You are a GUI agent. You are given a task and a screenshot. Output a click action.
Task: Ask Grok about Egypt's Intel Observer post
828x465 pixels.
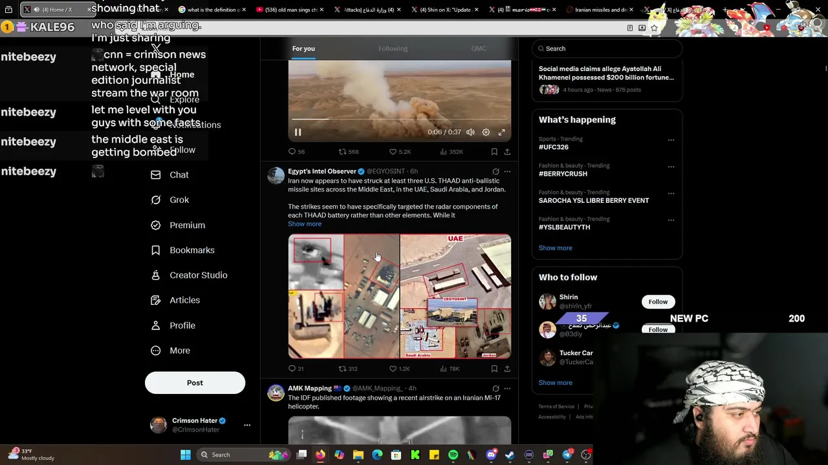(496, 171)
